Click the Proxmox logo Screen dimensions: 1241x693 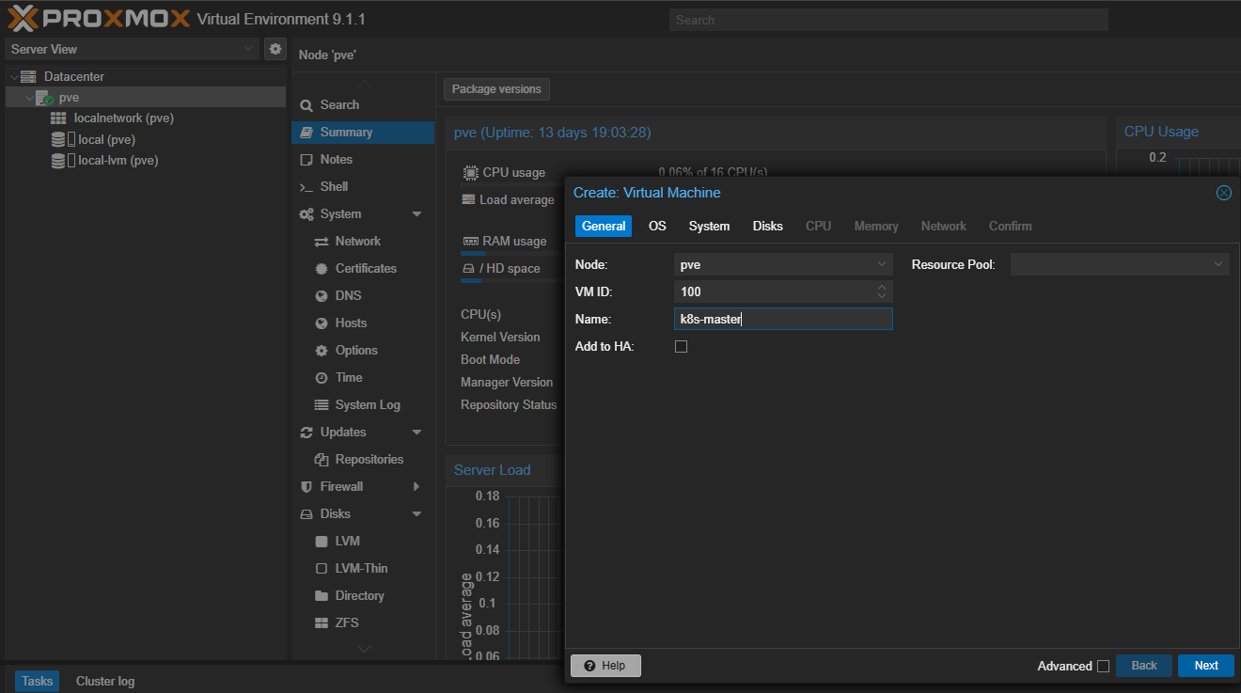(99, 19)
